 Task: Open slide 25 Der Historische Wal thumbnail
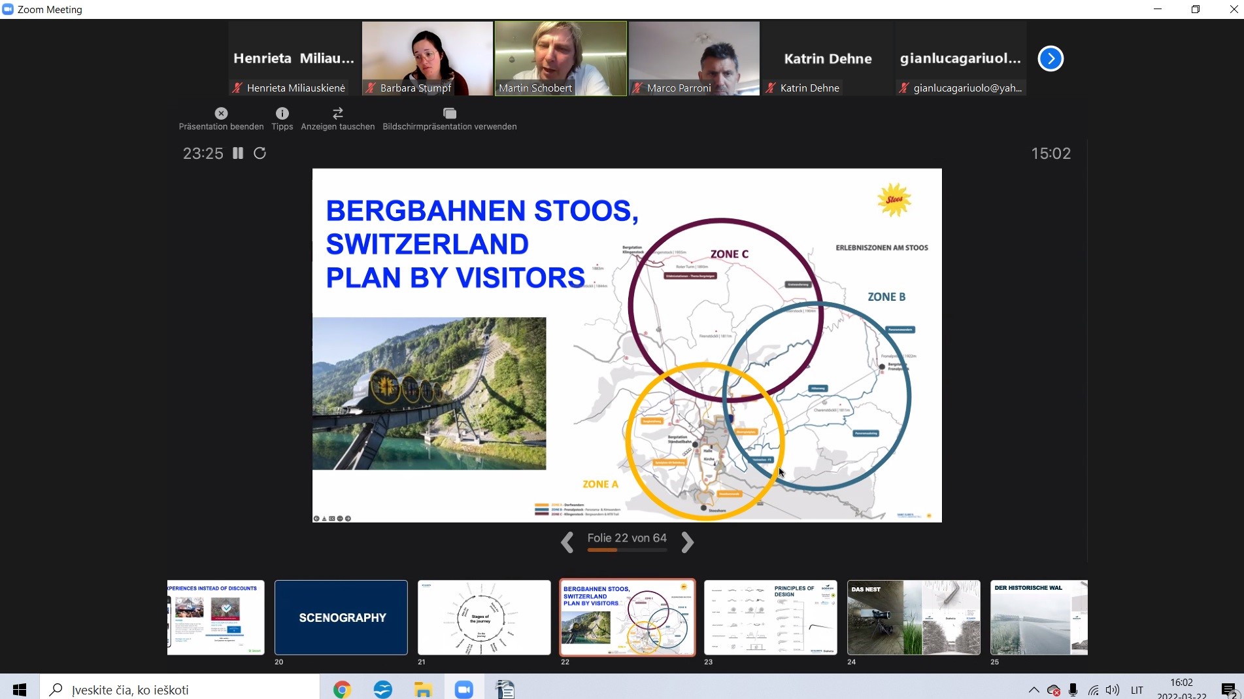pyautogui.click(x=1039, y=617)
